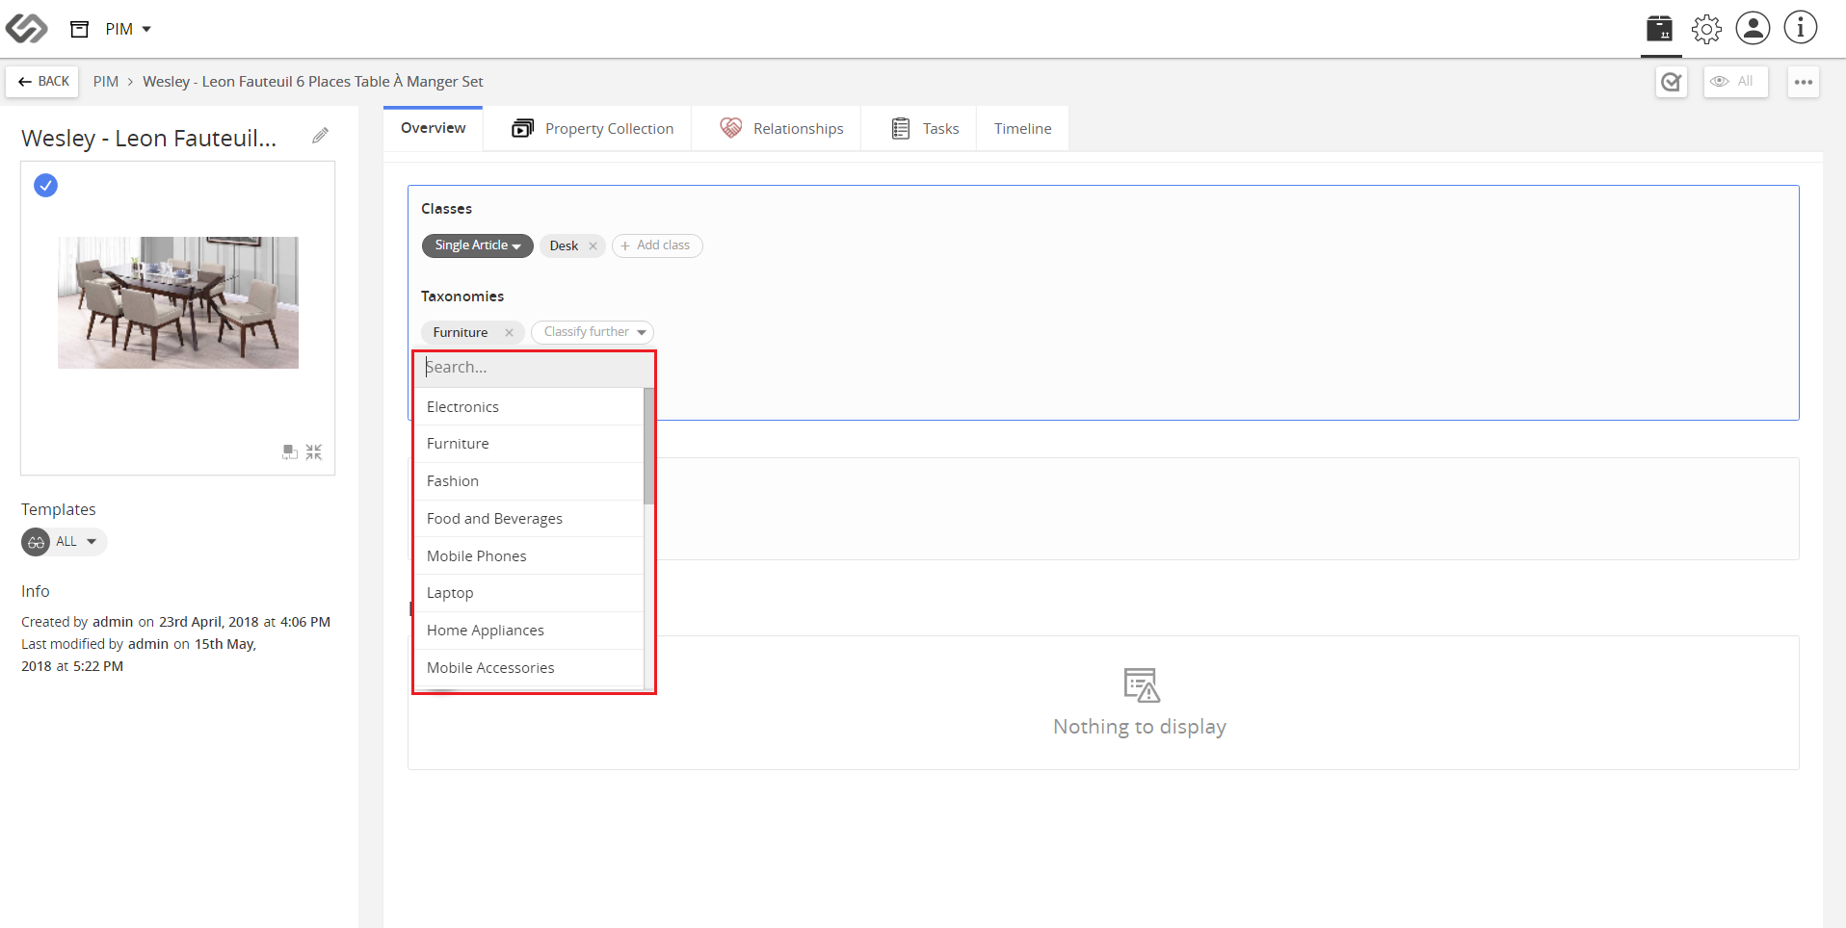Select Food and Beverages from the list
The width and height of the screenshot is (1846, 928).
pyautogui.click(x=529, y=519)
